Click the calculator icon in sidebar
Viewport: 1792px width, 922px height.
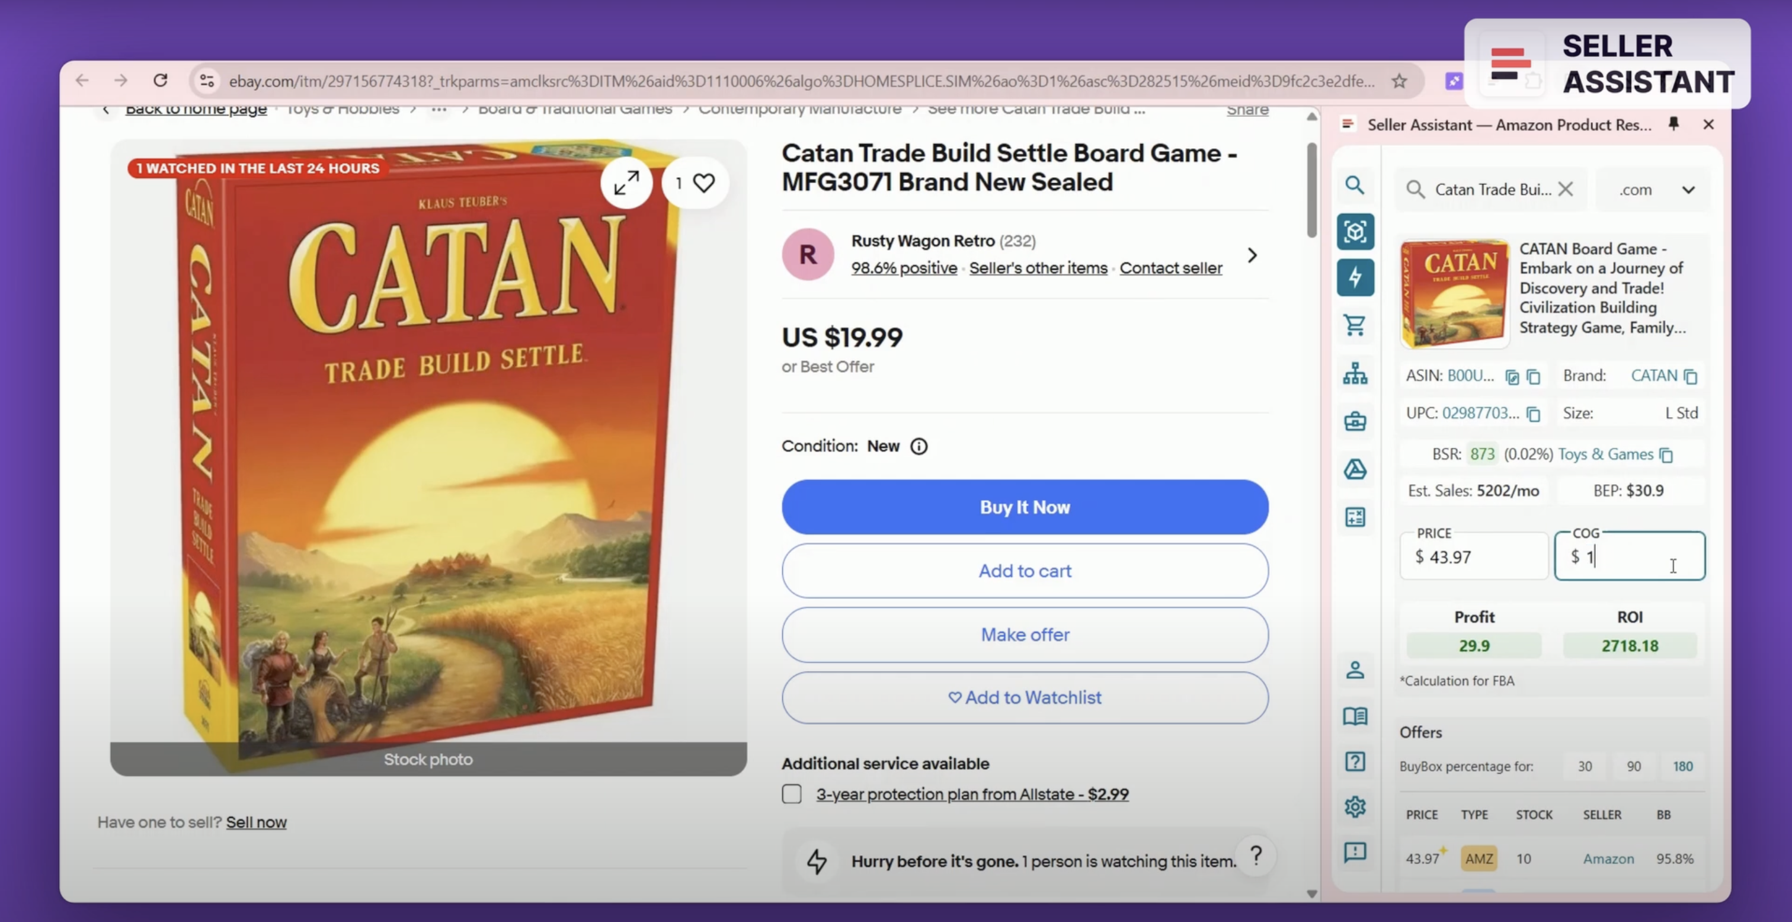[1355, 517]
